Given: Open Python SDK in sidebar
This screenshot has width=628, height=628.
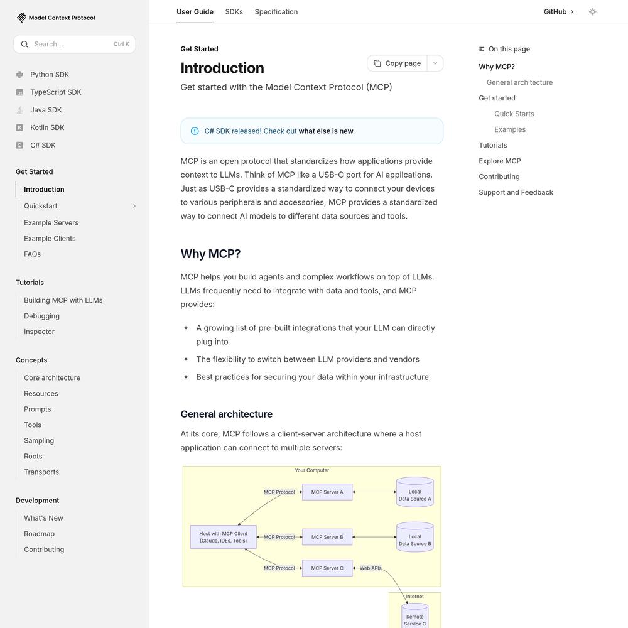Looking at the screenshot, I should (50, 75).
